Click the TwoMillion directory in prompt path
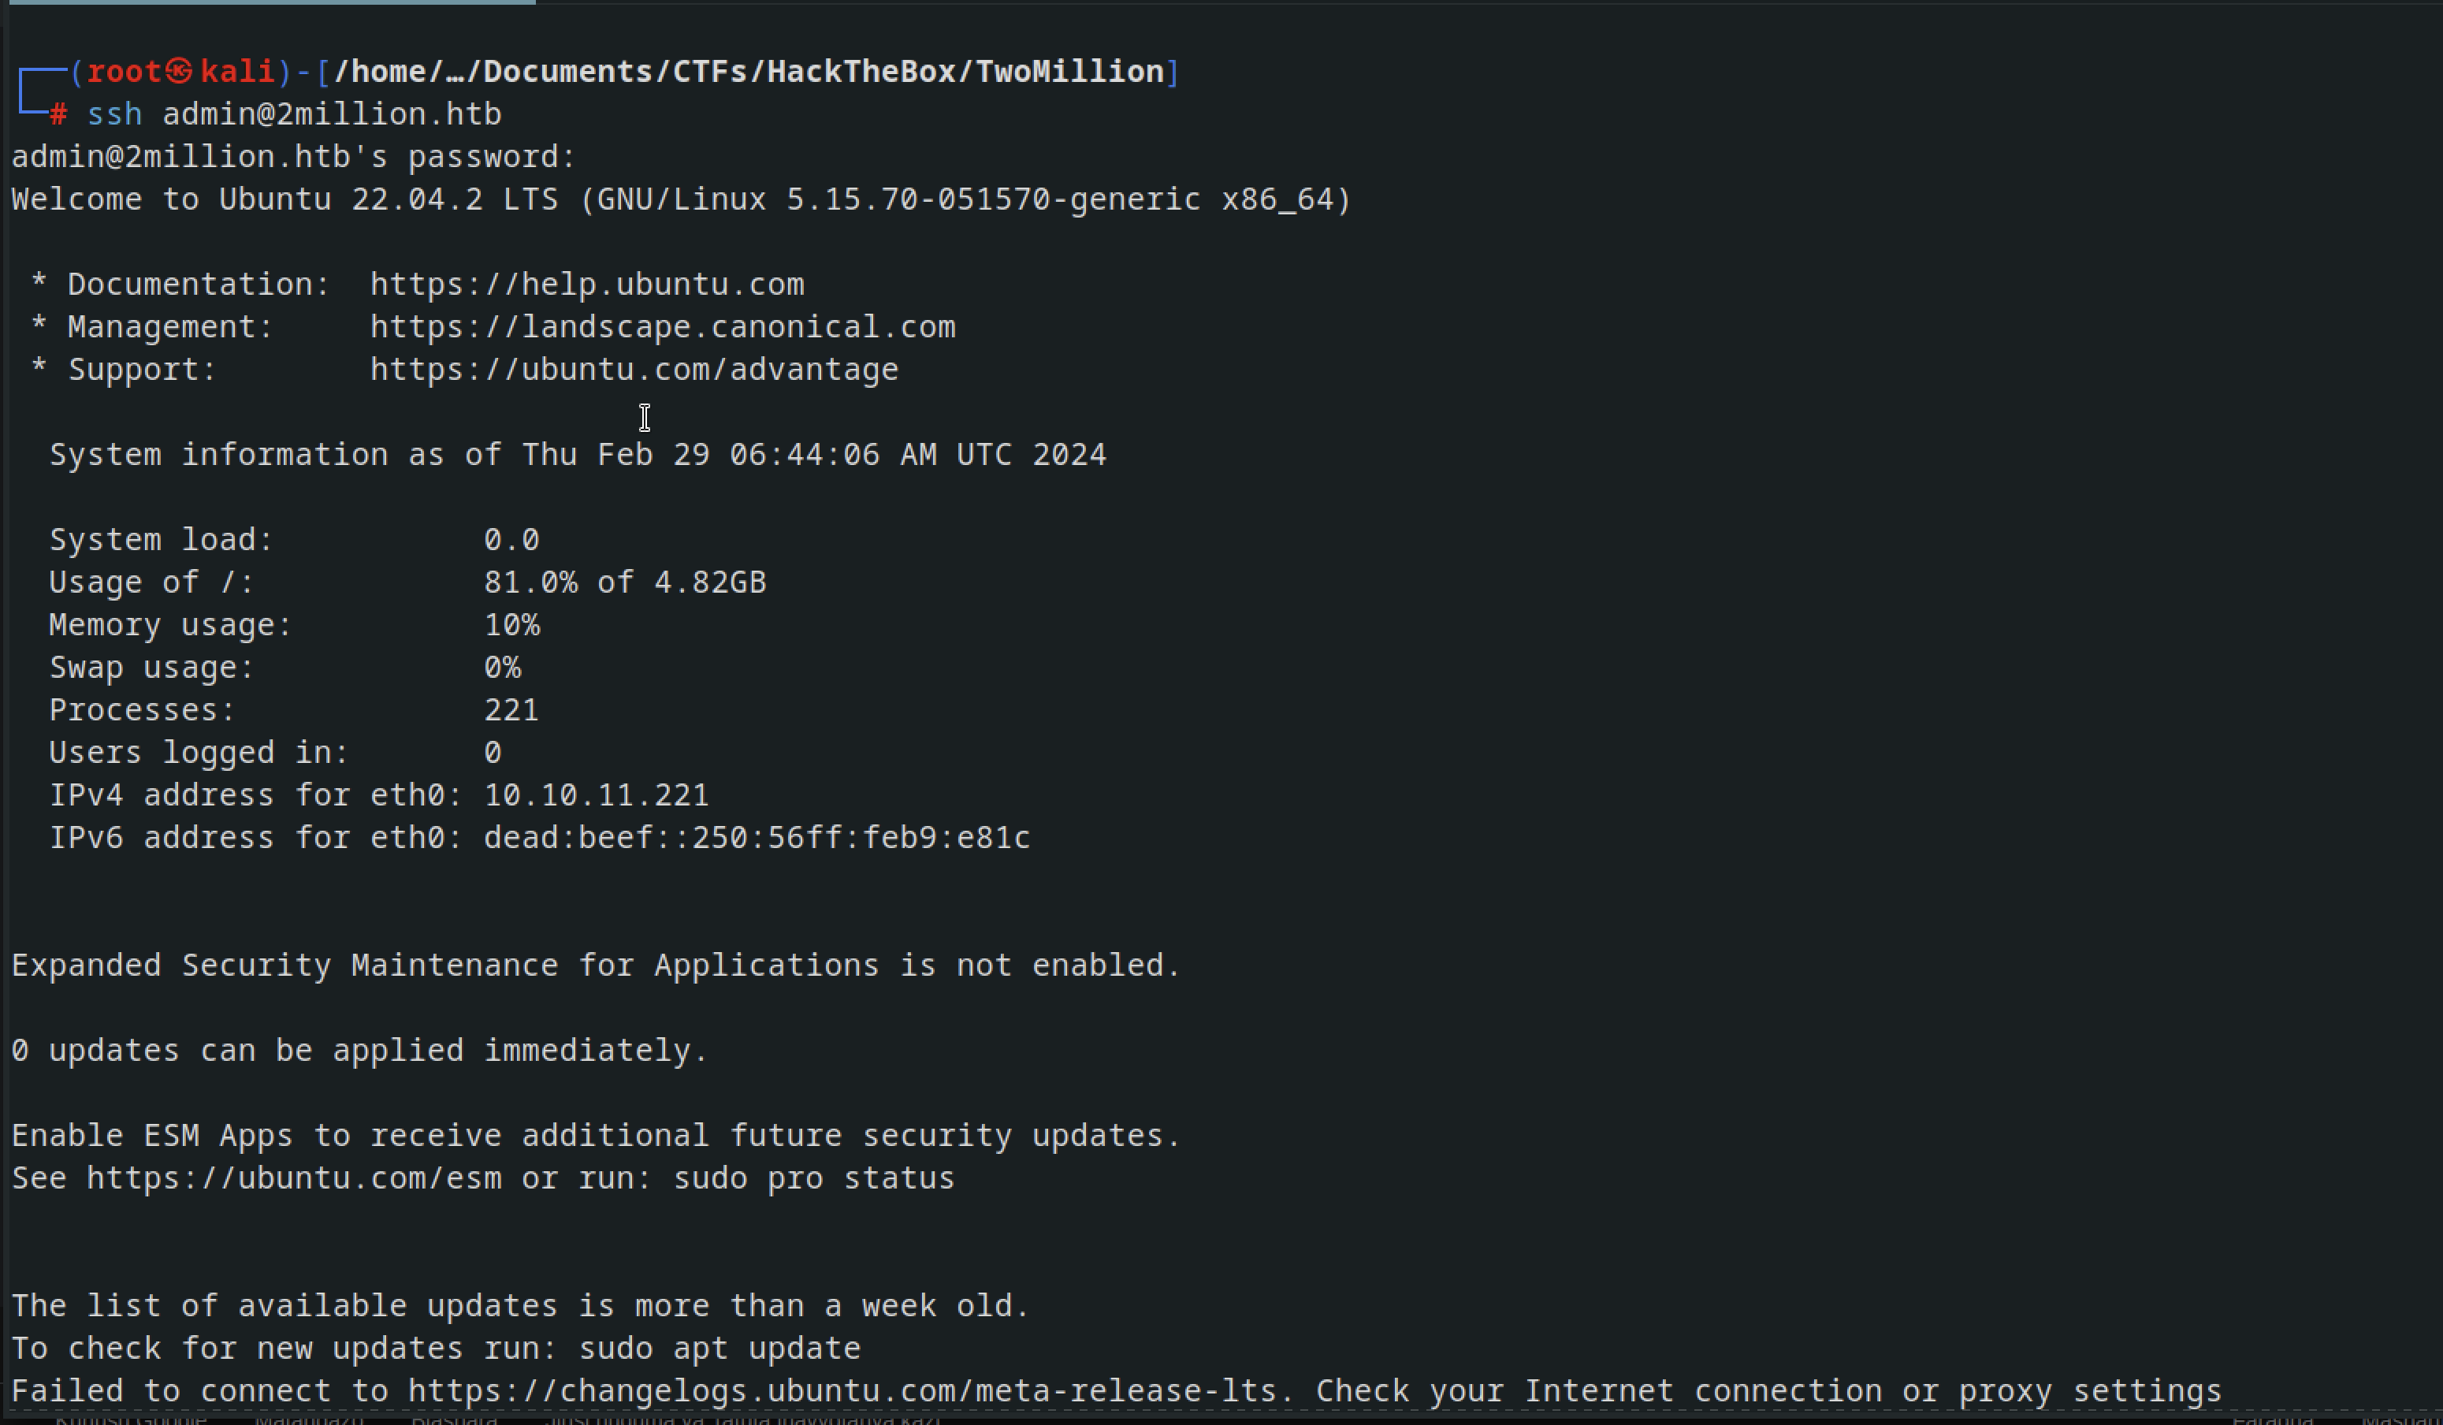This screenshot has height=1425, width=2443. pos(1069,71)
